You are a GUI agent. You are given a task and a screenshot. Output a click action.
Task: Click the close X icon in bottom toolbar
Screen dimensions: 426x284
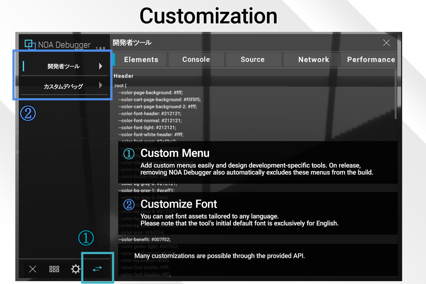click(33, 269)
